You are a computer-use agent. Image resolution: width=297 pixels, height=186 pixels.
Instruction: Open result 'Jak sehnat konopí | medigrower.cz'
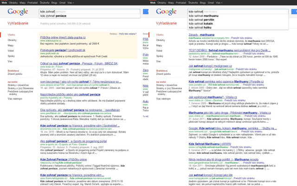(210, 66)
